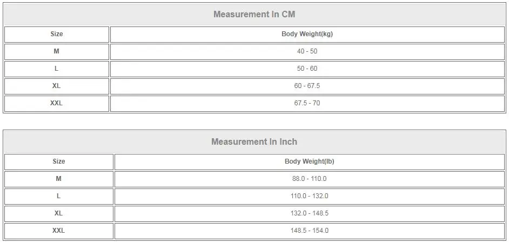The image size is (509, 243).
Task: Click the Size column header in CM table
Action: (57, 35)
